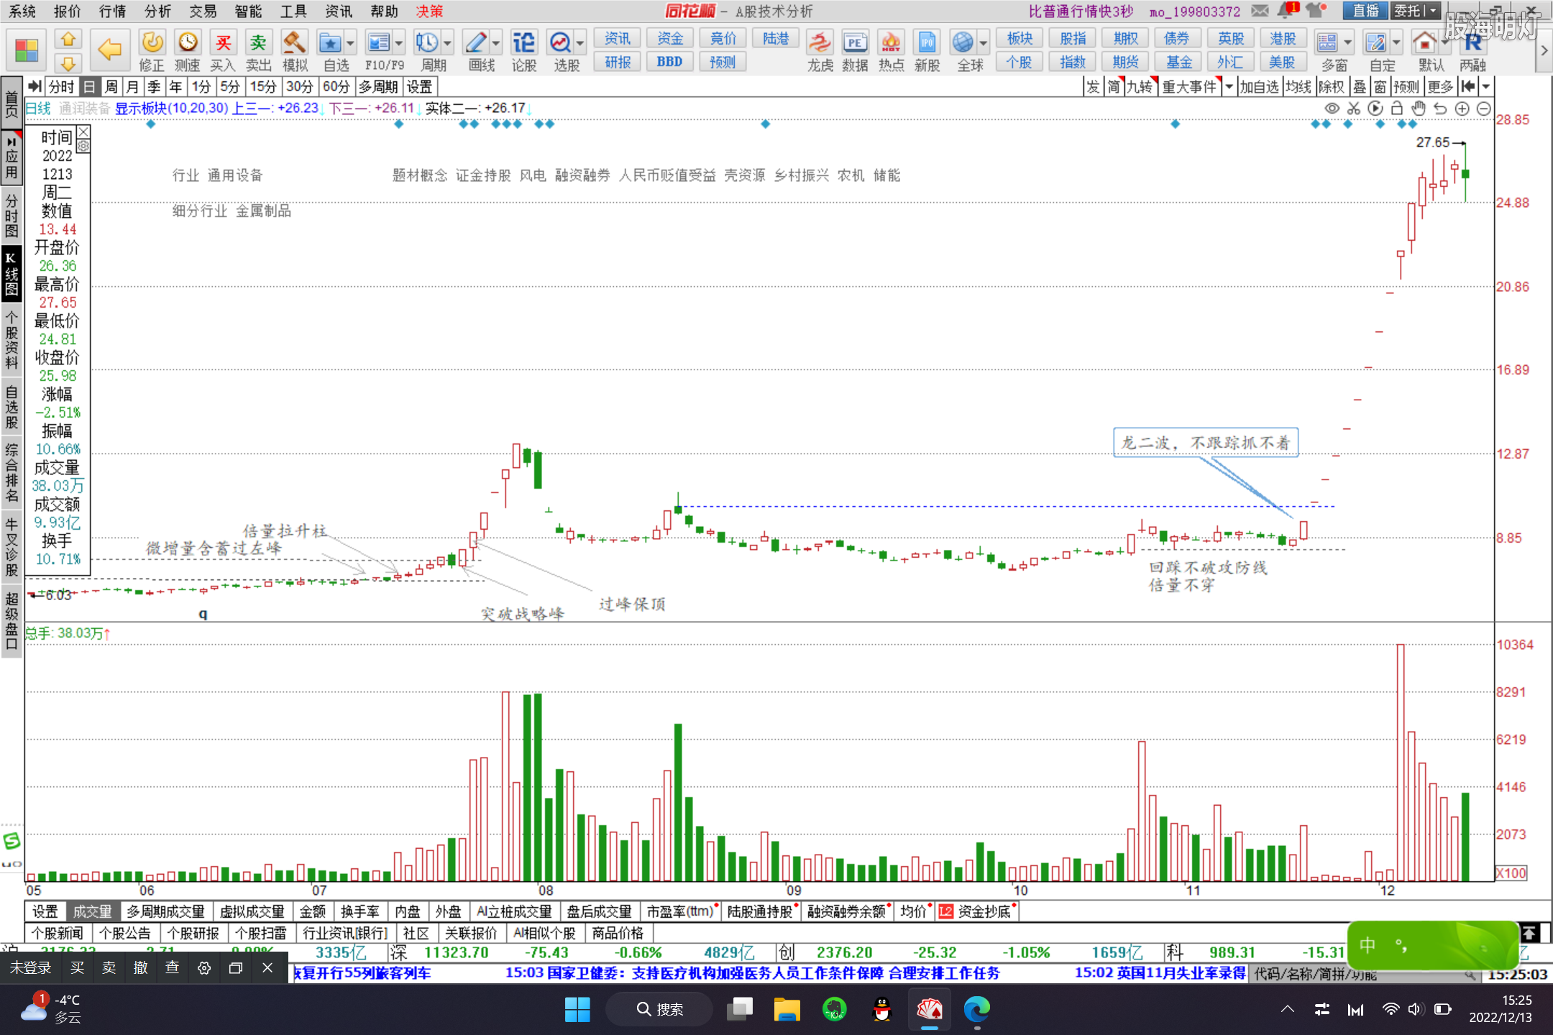Open the 数据 PE data icon
Image resolution: width=1553 pixels, height=1035 pixels.
coord(855,50)
